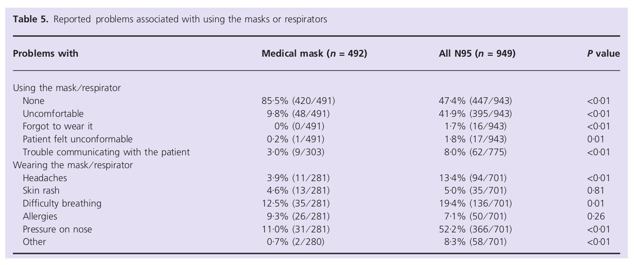Click the "41·9% (395/943)" N95 cell

475,114
